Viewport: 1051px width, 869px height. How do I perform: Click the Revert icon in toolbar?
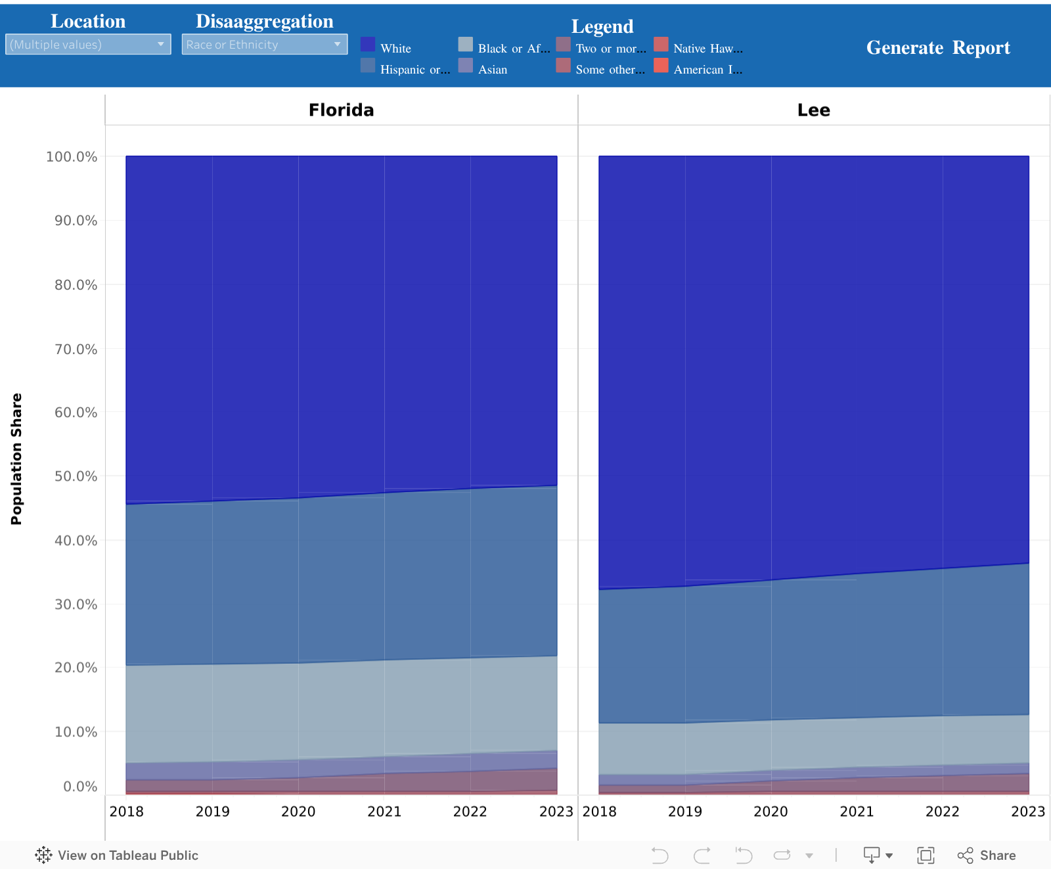tap(744, 855)
